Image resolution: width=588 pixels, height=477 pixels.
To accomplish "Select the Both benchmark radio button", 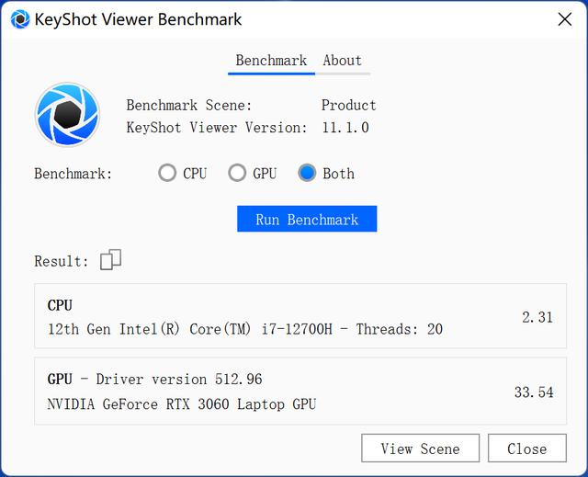I will [307, 174].
